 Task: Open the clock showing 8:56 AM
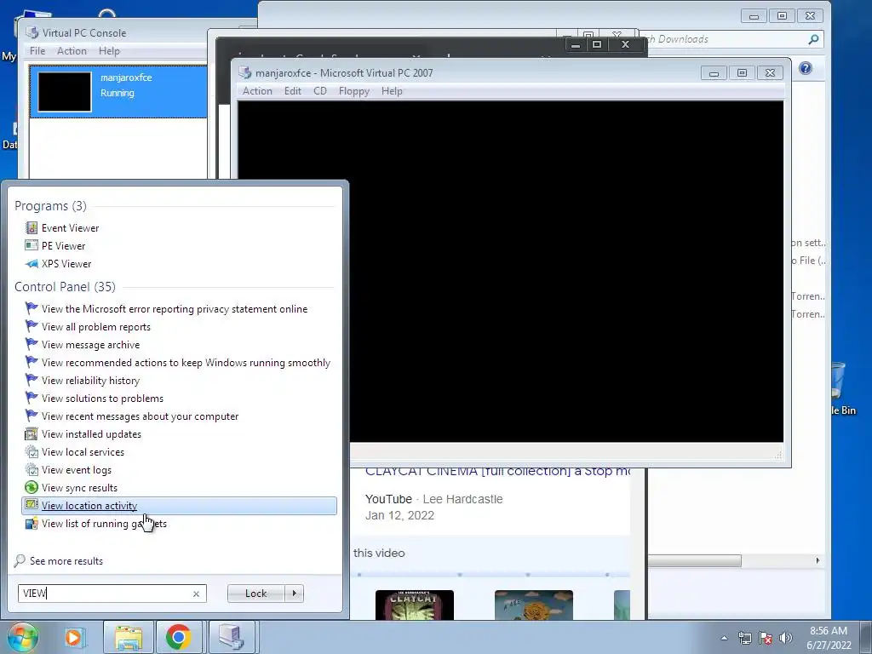829,638
